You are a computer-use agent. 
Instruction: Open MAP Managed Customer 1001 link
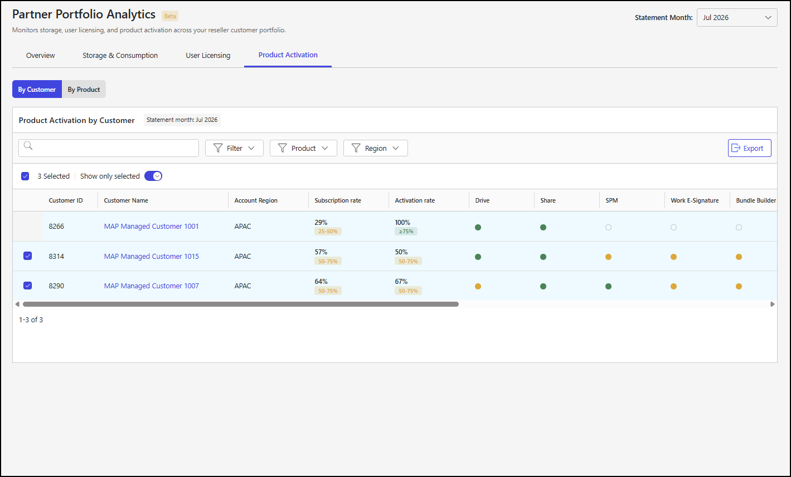coord(151,227)
